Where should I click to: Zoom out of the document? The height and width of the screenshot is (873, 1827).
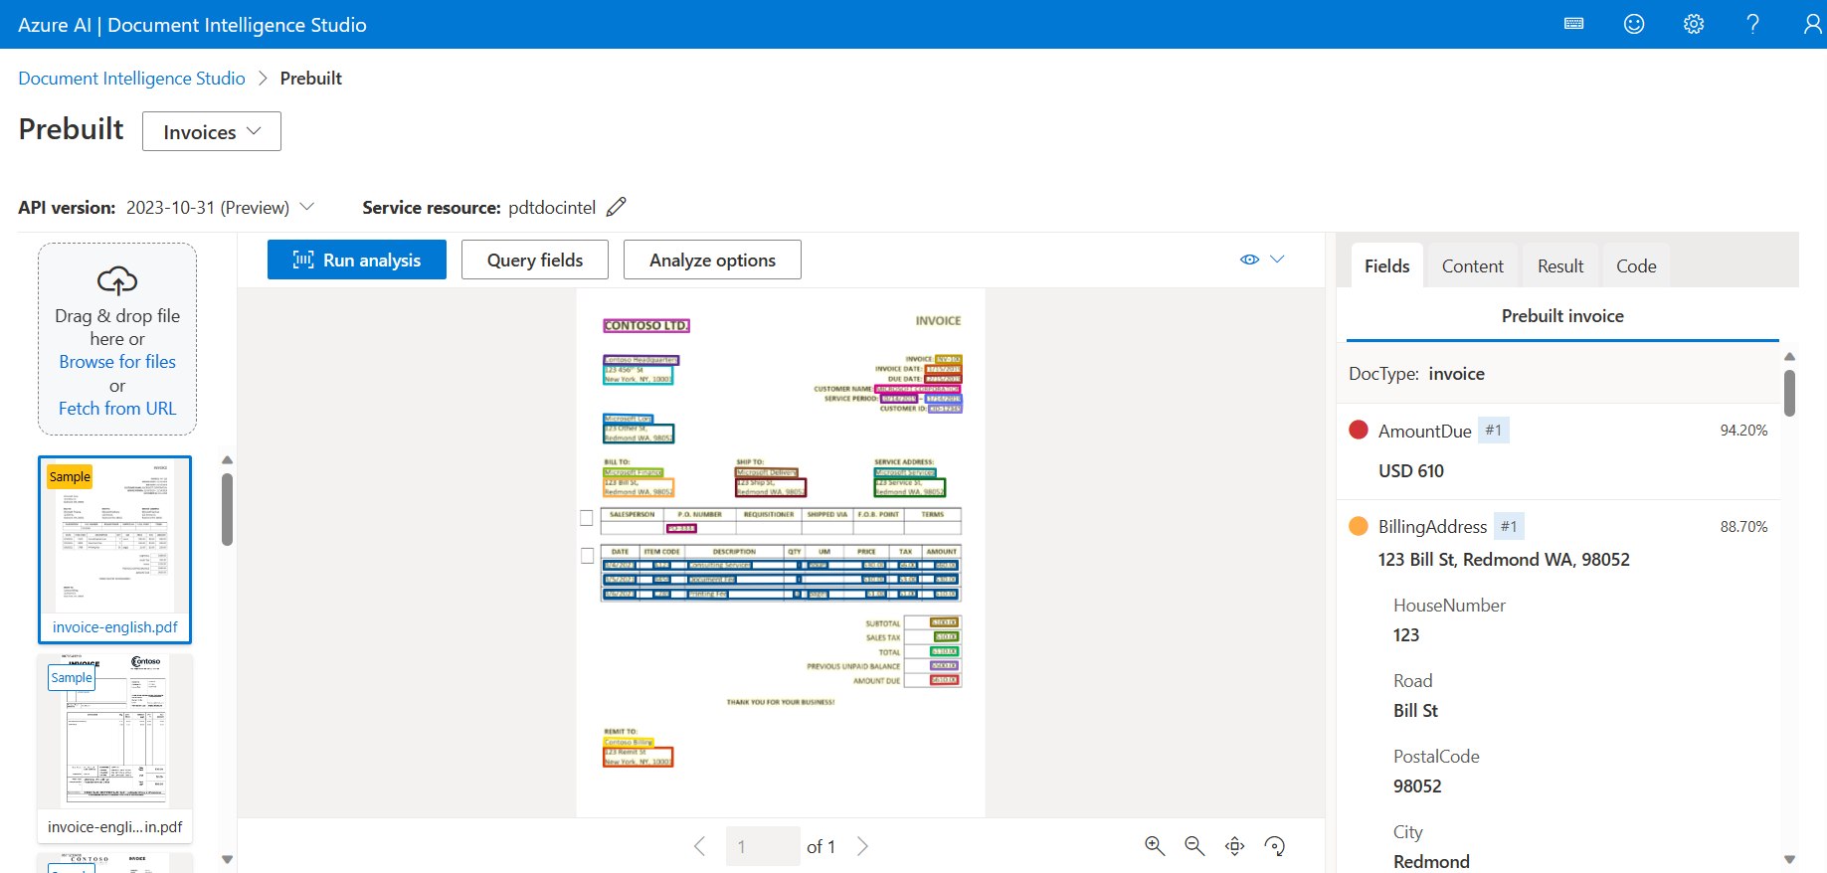point(1194,846)
